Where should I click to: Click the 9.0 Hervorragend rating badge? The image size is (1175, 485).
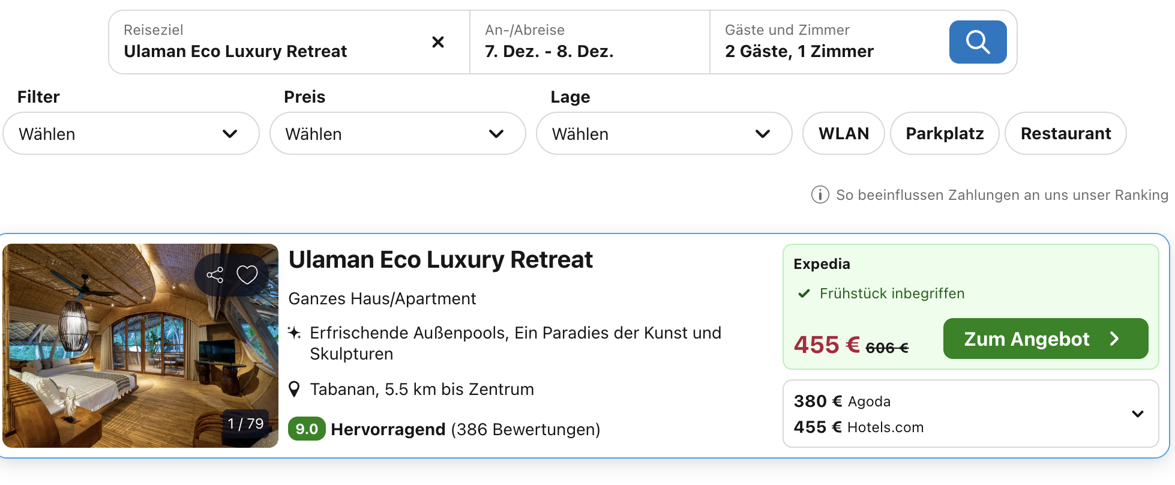[307, 429]
